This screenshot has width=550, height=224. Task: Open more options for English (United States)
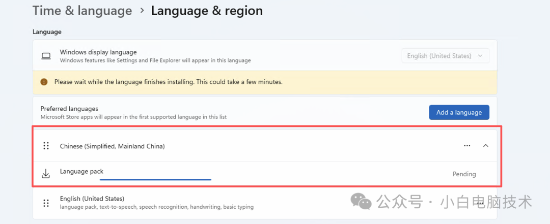[480, 203]
